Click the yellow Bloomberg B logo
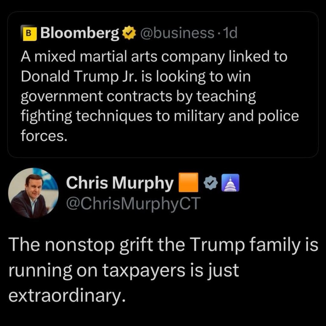This screenshot has width=326, height=326. [29, 33]
